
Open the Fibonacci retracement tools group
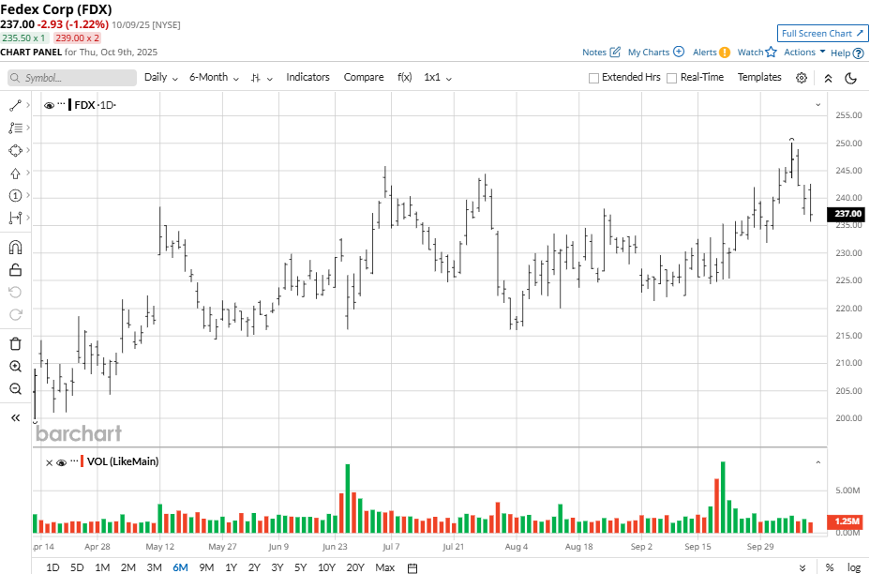click(15, 128)
